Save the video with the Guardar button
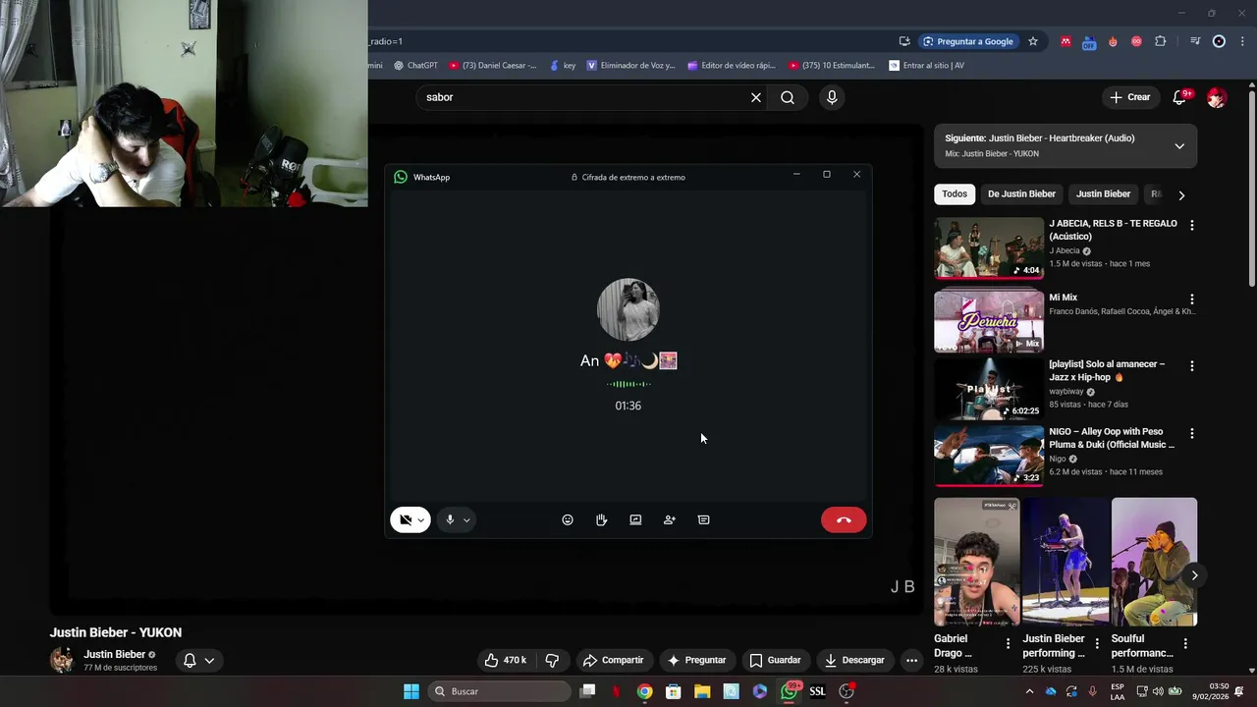Screen dimensions: 1257x707 pos(775,660)
